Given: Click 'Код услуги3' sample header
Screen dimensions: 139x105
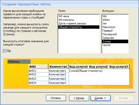Looking at the screenshot, I should click(119, 67).
